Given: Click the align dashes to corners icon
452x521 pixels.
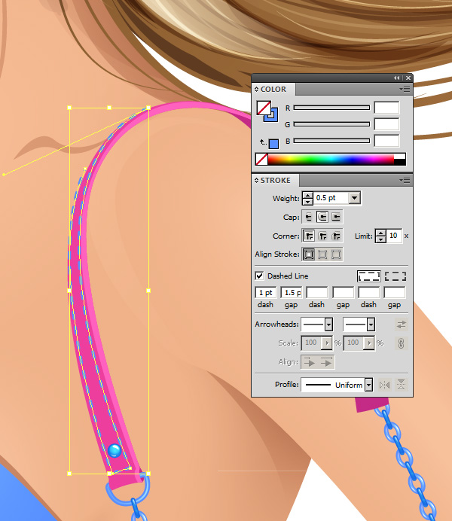Looking at the screenshot, I should click(395, 276).
